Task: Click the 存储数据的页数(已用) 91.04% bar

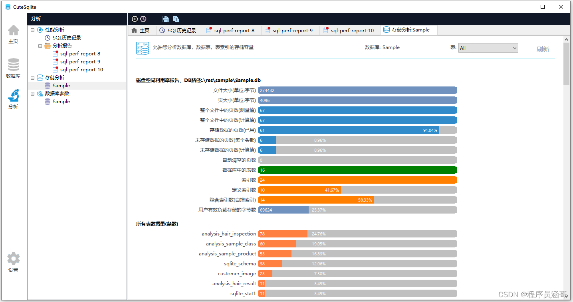Action: click(x=357, y=130)
